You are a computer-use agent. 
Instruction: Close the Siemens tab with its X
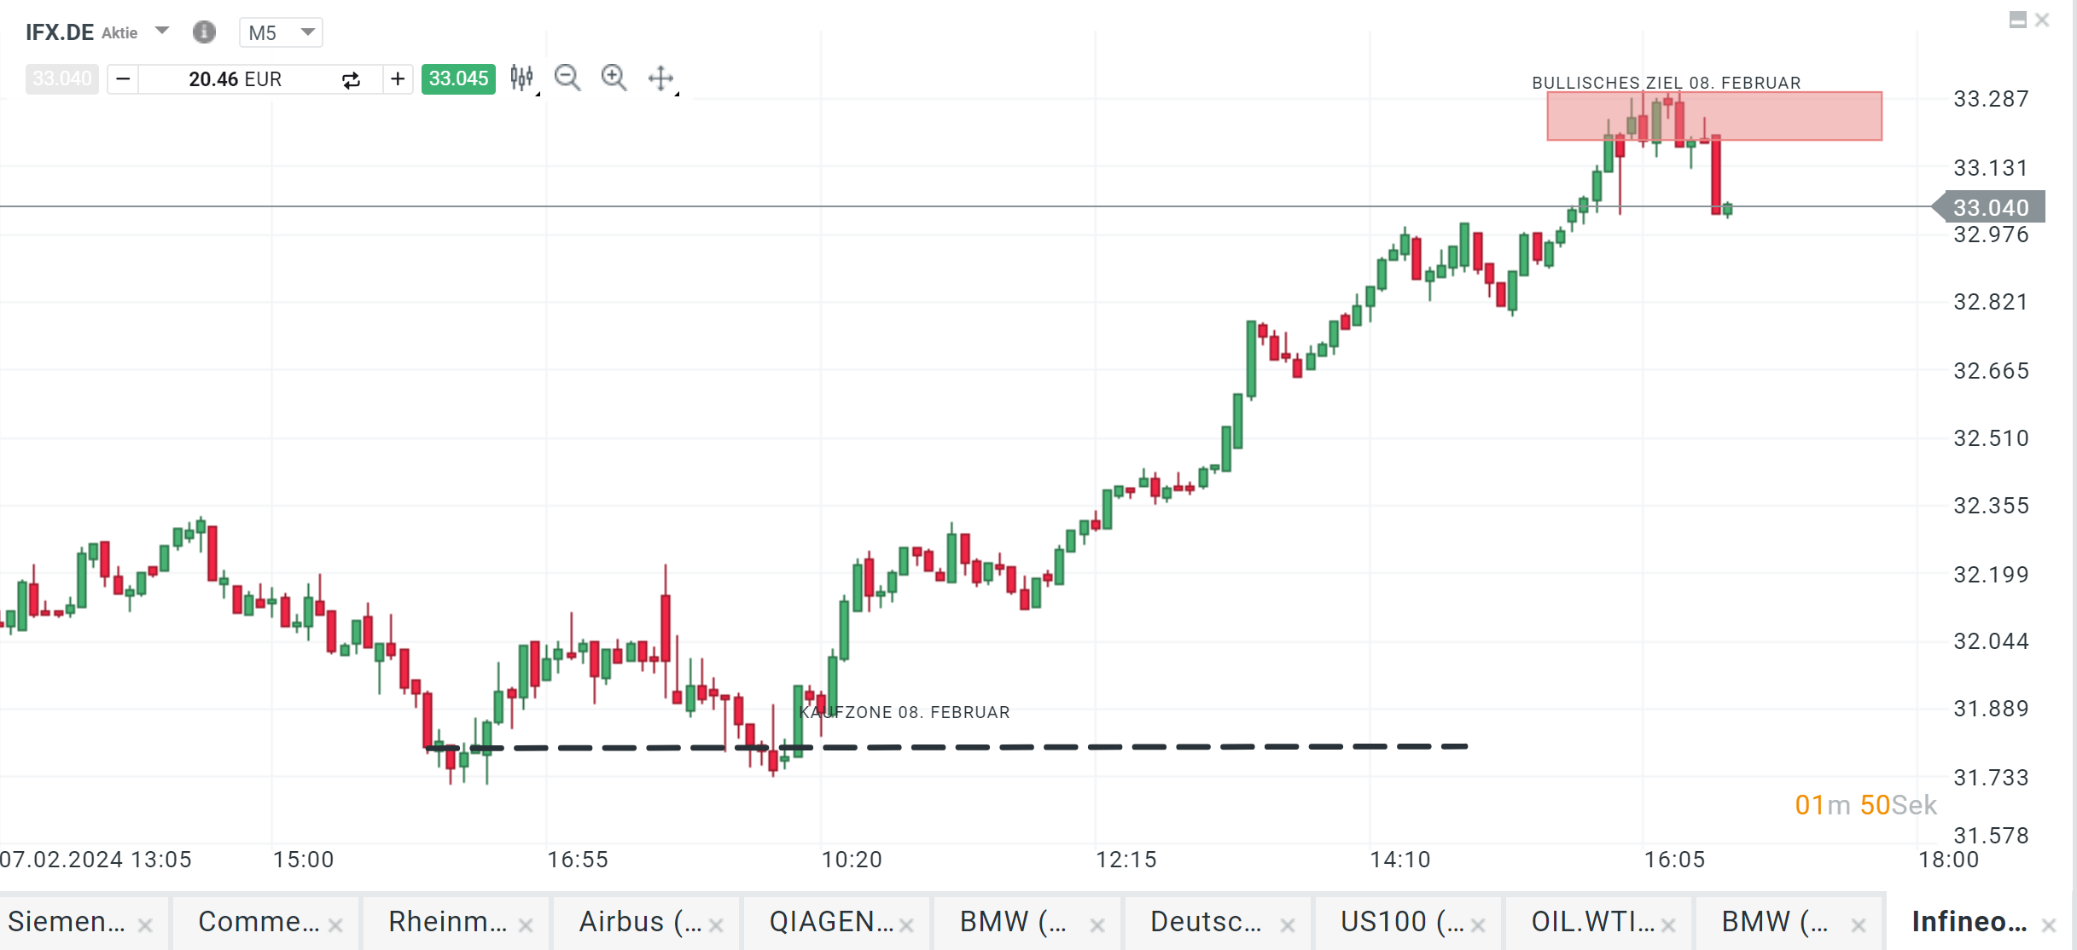coord(146,925)
